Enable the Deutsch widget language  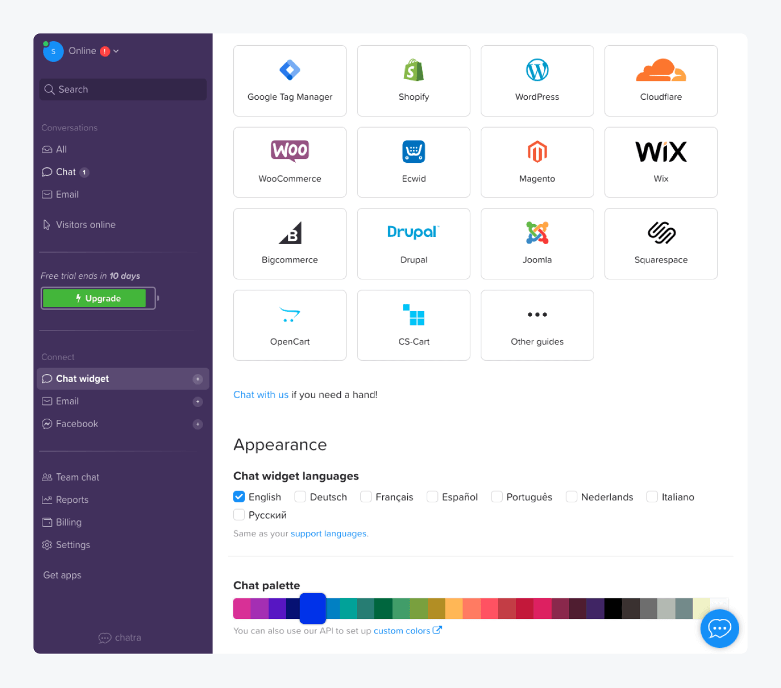[300, 496]
